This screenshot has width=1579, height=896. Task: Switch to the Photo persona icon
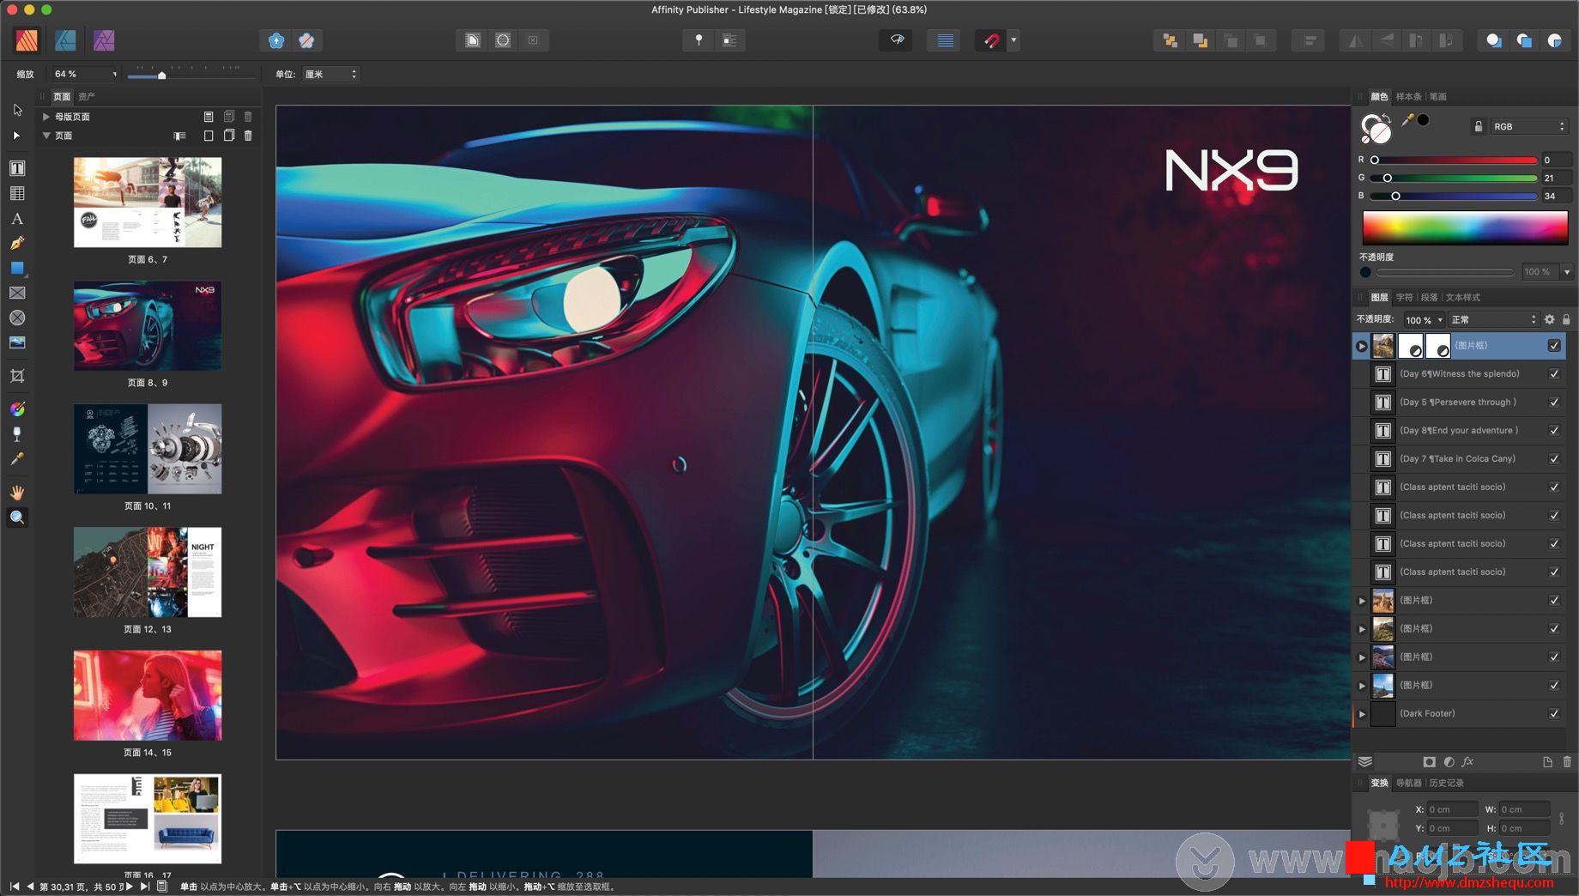click(104, 40)
